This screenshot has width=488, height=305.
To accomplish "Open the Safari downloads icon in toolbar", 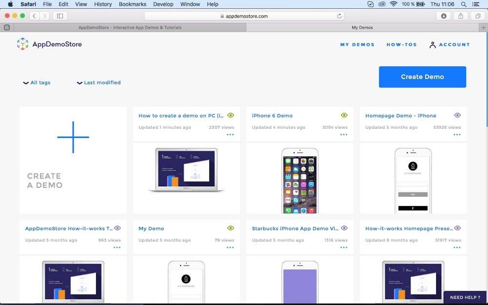I will [x=444, y=16].
